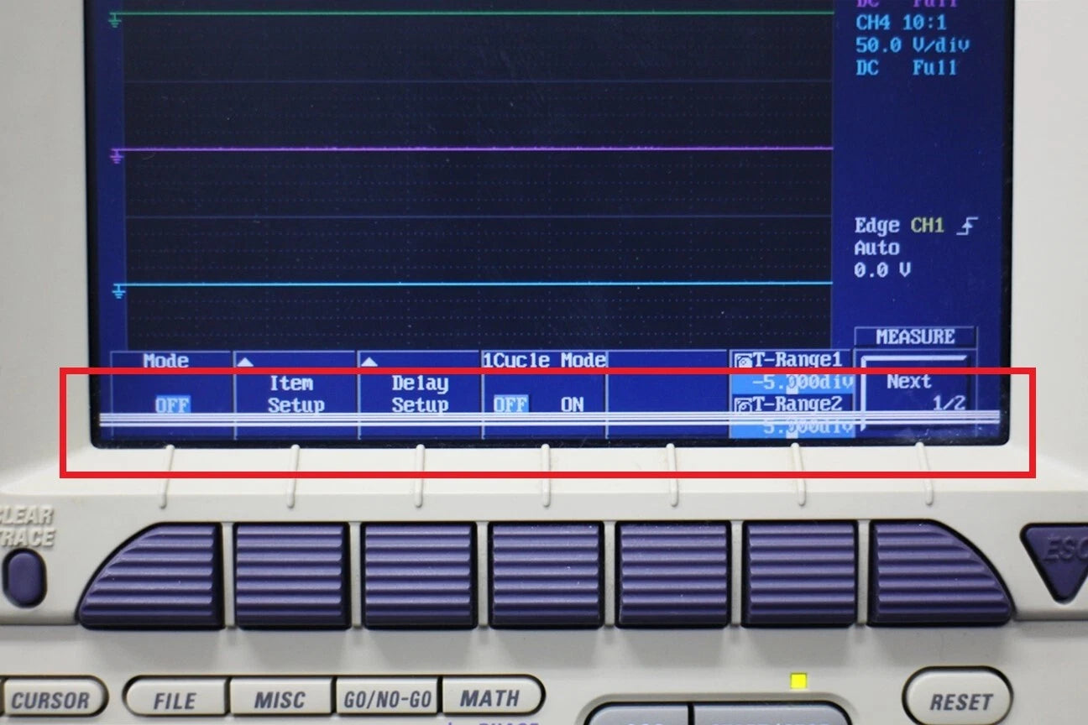Viewport: 1088px width, 725px height.
Task: Click the rising edge trigger slope icon
Action: pos(969,226)
